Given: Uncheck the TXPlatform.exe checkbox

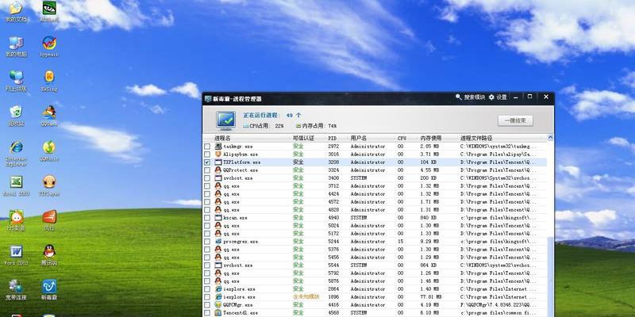Looking at the screenshot, I should [x=207, y=162].
